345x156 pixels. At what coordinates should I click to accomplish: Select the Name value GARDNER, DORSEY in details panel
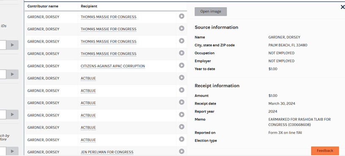(284, 37)
